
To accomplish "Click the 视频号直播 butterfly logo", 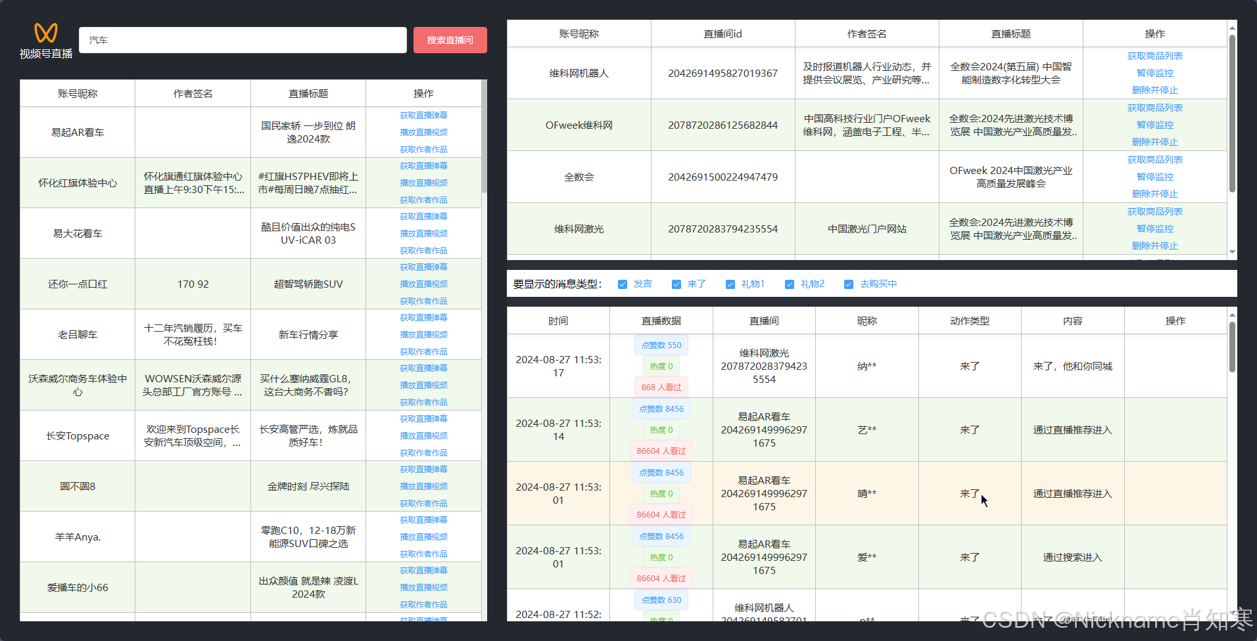I will pyautogui.click(x=46, y=33).
